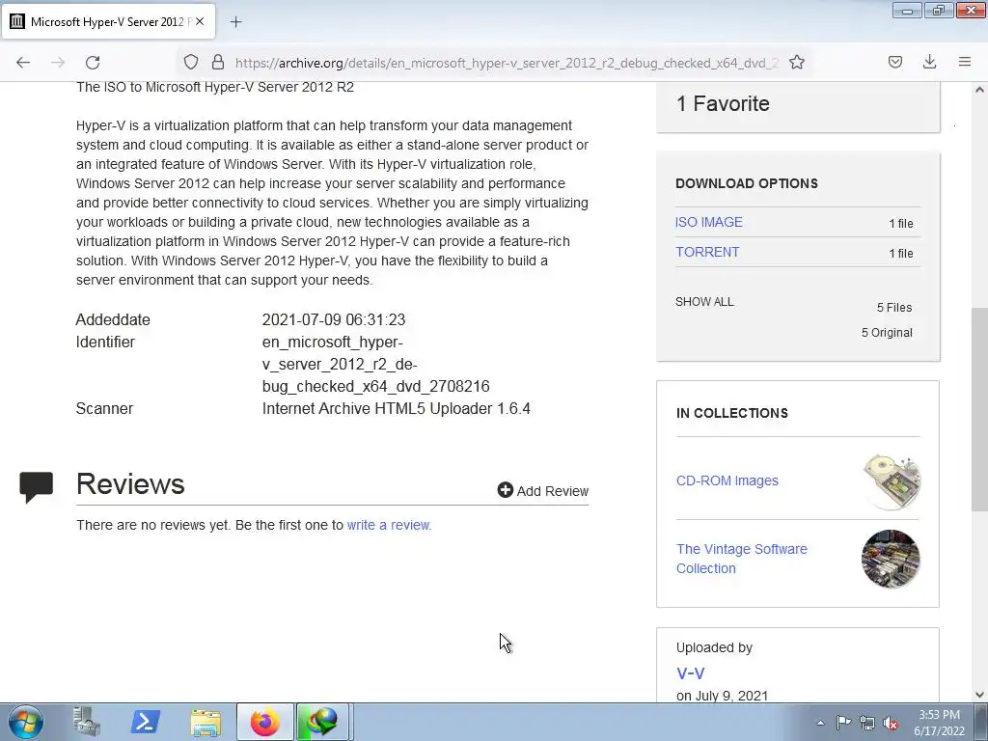Follow the 'write a review' link
988x741 pixels.
click(x=388, y=525)
